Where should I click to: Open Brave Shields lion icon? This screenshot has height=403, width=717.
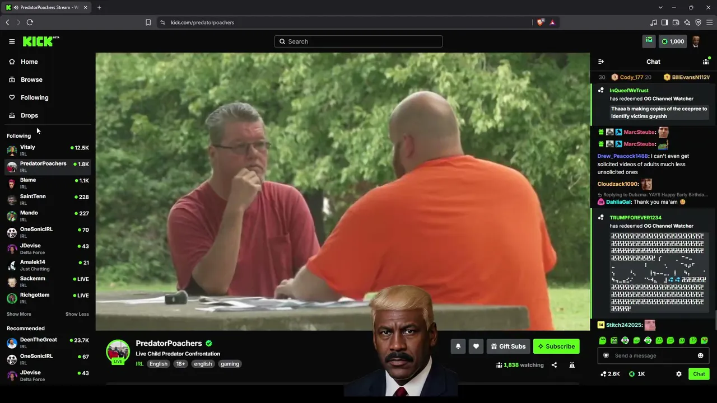coord(541,22)
